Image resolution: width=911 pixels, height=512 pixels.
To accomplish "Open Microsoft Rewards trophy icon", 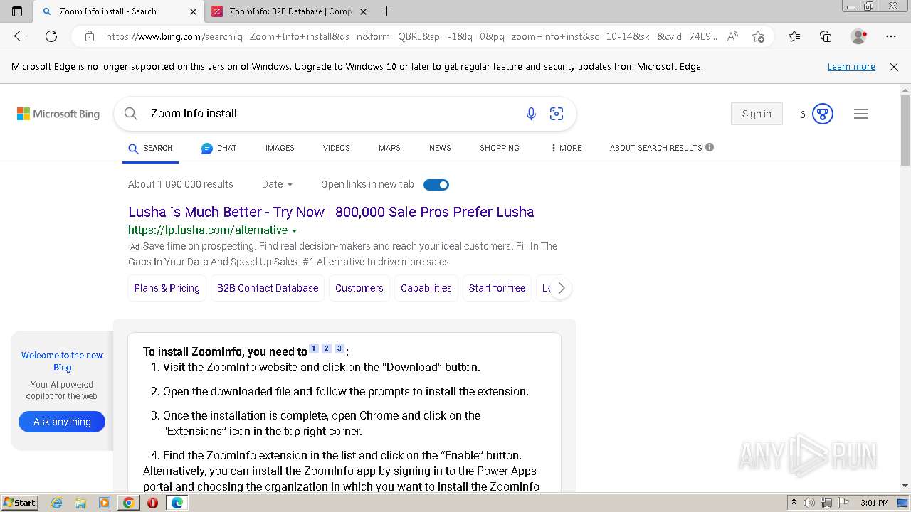I will pos(823,114).
